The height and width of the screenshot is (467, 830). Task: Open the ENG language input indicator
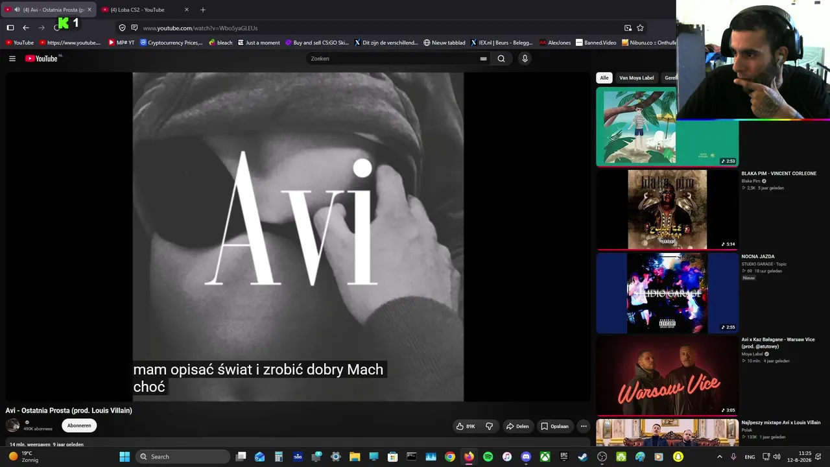(x=750, y=457)
